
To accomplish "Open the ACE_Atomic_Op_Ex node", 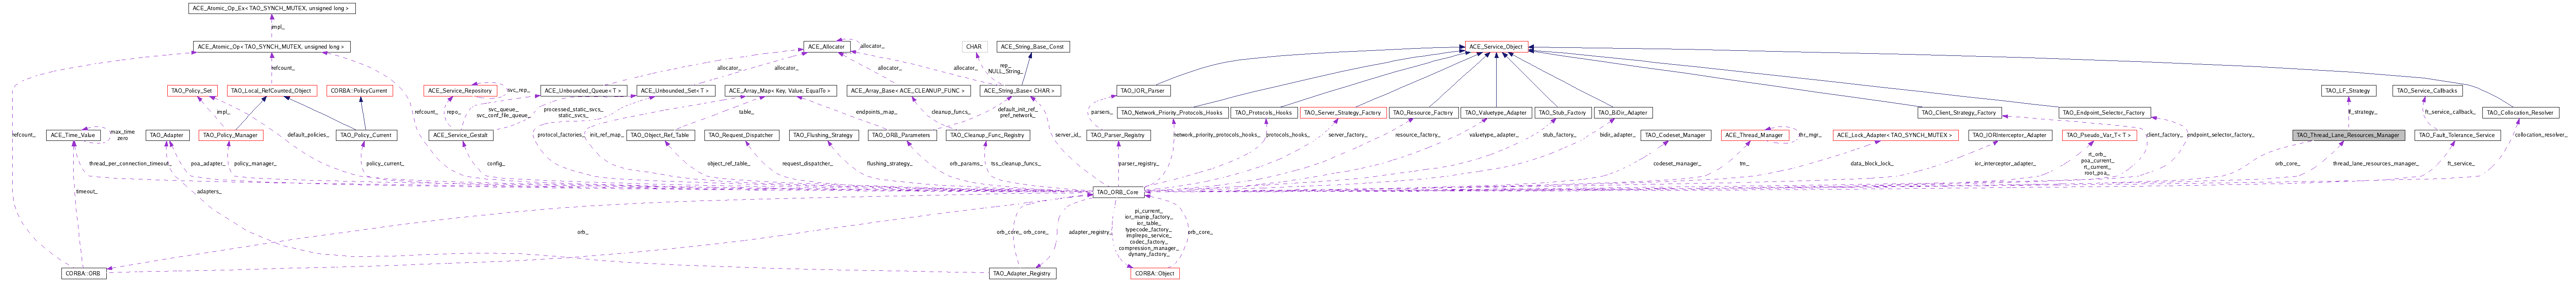I will point(271,8).
